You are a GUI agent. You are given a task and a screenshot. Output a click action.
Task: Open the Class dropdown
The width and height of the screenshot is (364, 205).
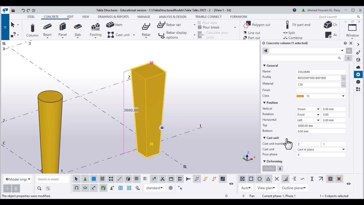click(x=343, y=96)
